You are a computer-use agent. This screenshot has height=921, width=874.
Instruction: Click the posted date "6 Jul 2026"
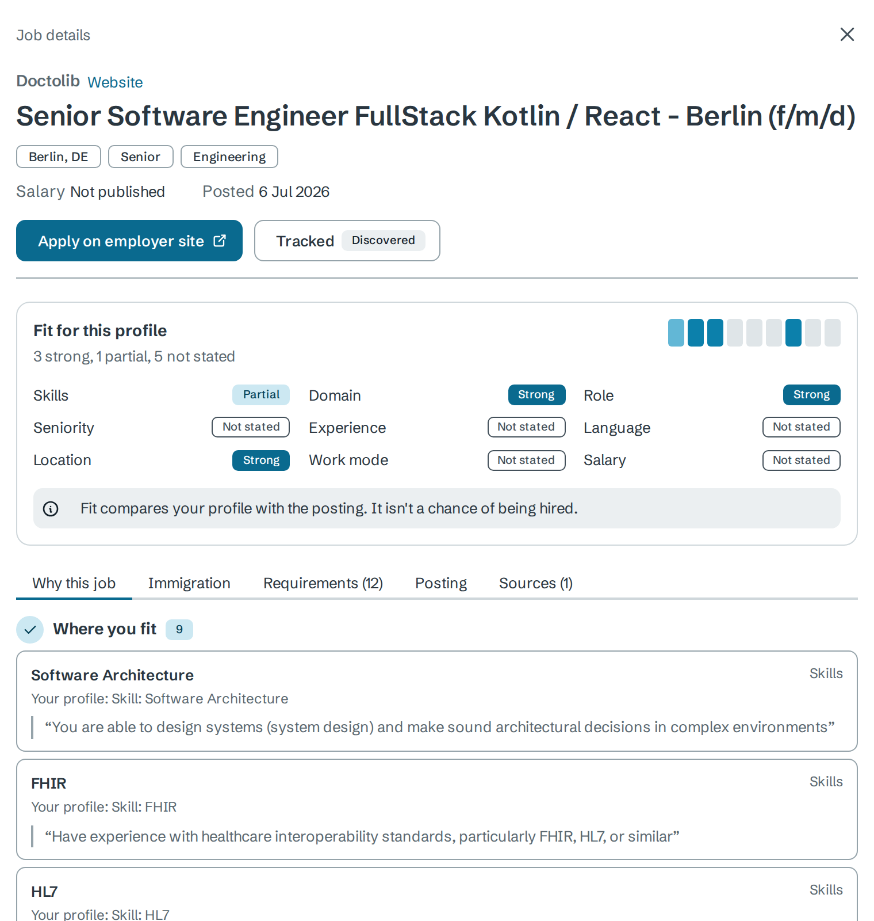click(294, 192)
